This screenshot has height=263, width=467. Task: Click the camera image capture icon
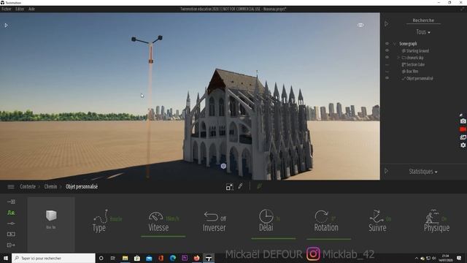463,121
